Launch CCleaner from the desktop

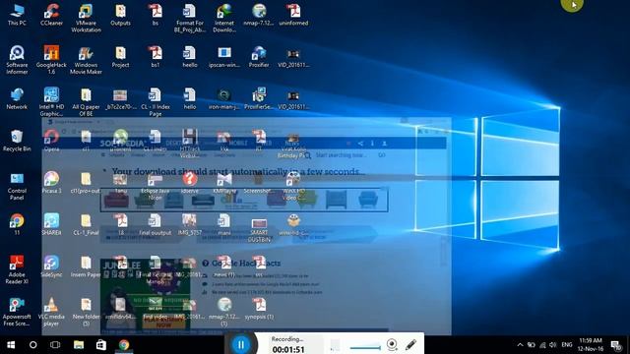pyautogui.click(x=51, y=15)
